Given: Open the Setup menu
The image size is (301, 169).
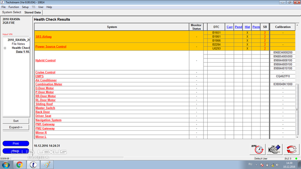Looking at the screenshot, I should [x=25, y=7].
